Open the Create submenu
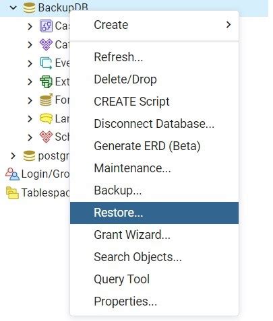This screenshot has width=273, height=321. pos(154,25)
